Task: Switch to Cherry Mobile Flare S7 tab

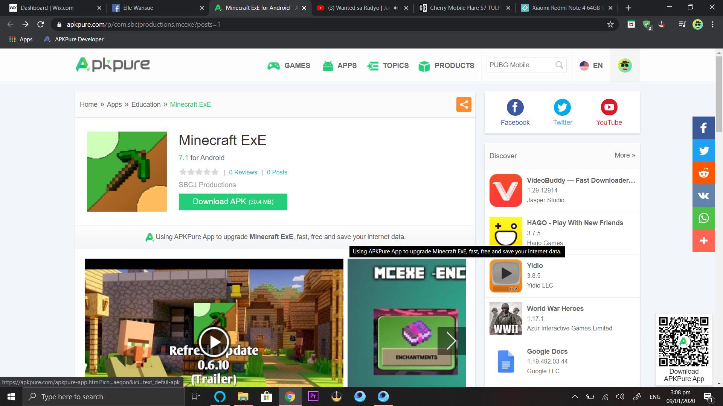Action: [x=465, y=8]
